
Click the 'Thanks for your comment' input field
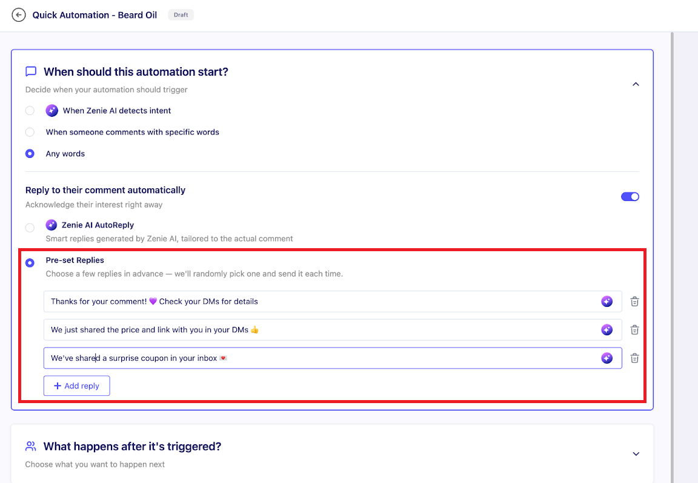(303, 301)
